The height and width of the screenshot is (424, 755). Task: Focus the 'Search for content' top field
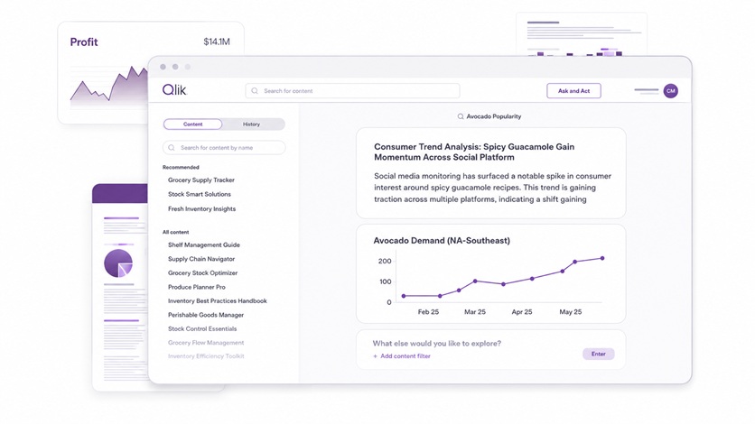(x=352, y=91)
